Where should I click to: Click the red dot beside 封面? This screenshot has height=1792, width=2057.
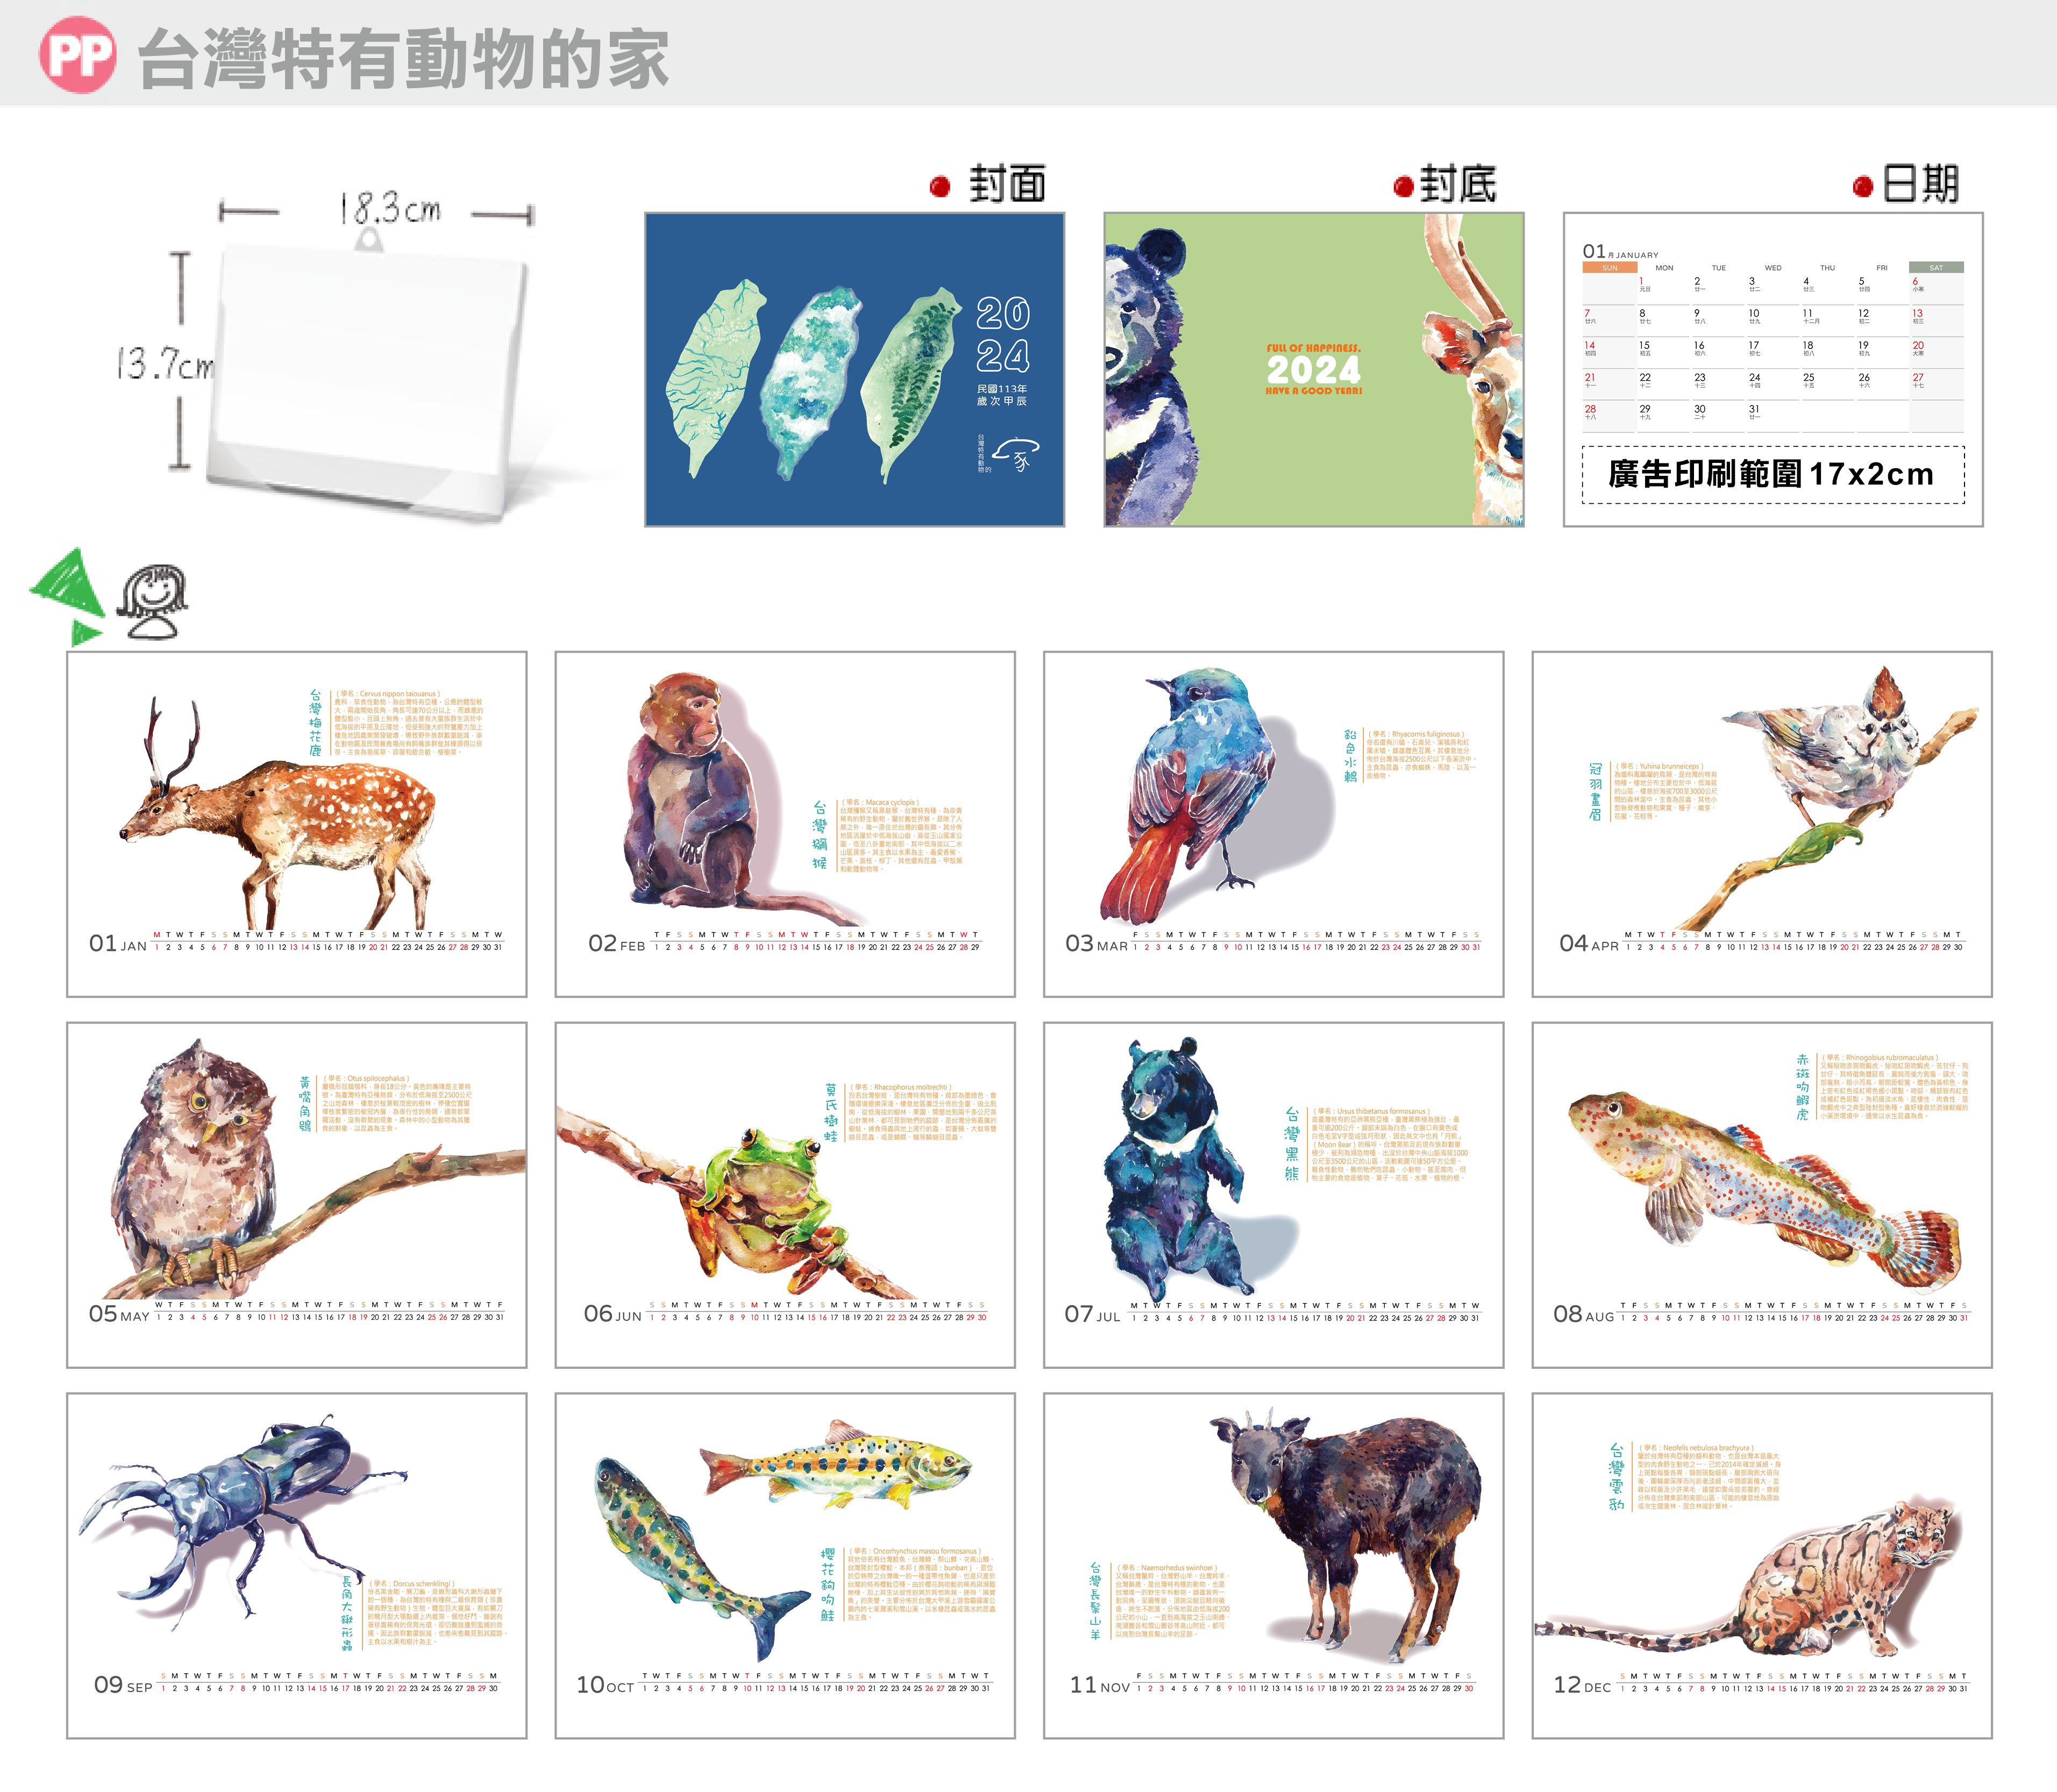coord(939,186)
